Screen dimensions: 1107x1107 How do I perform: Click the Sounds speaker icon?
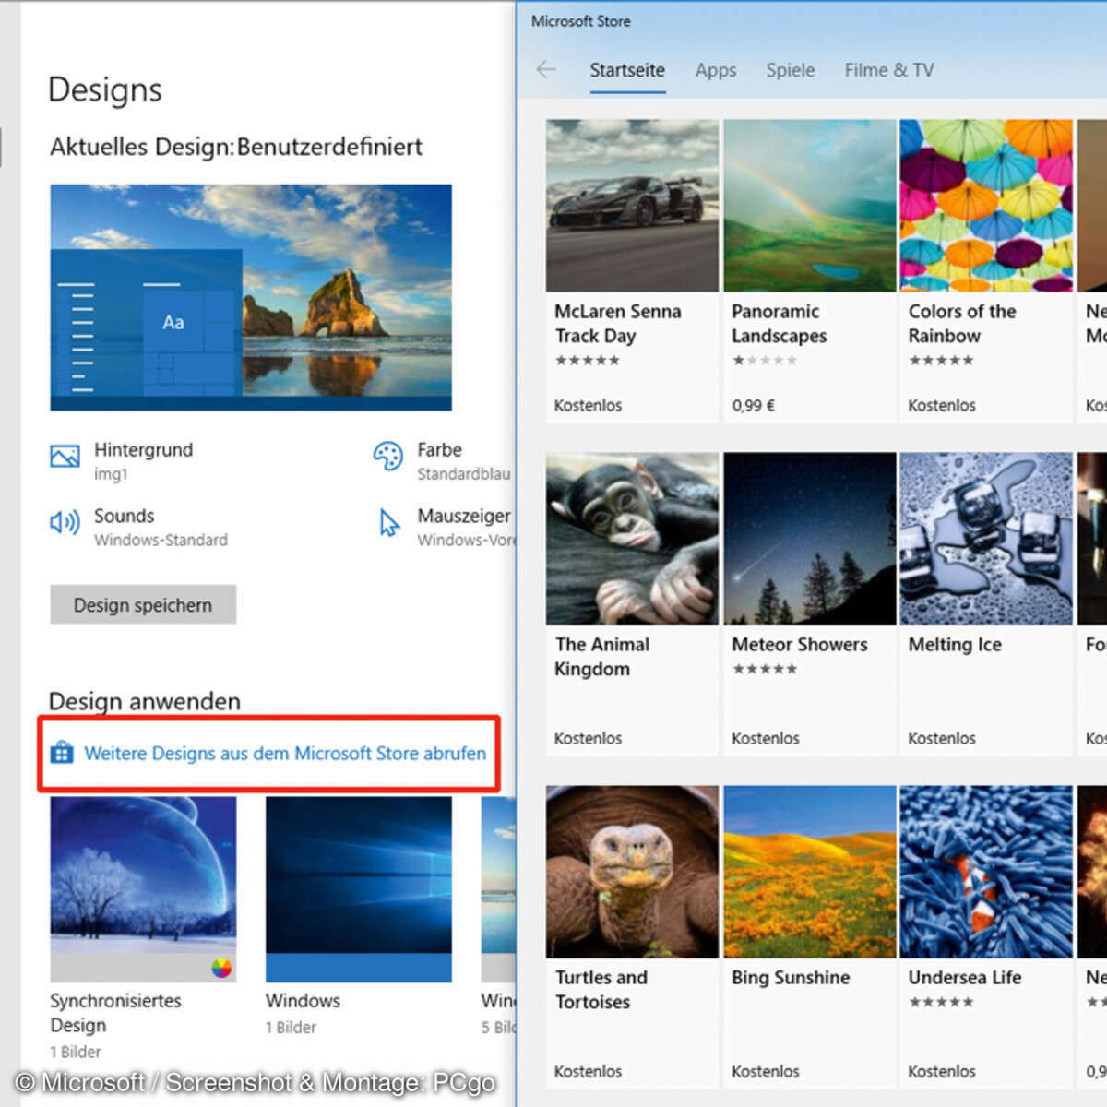click(65, 523)
